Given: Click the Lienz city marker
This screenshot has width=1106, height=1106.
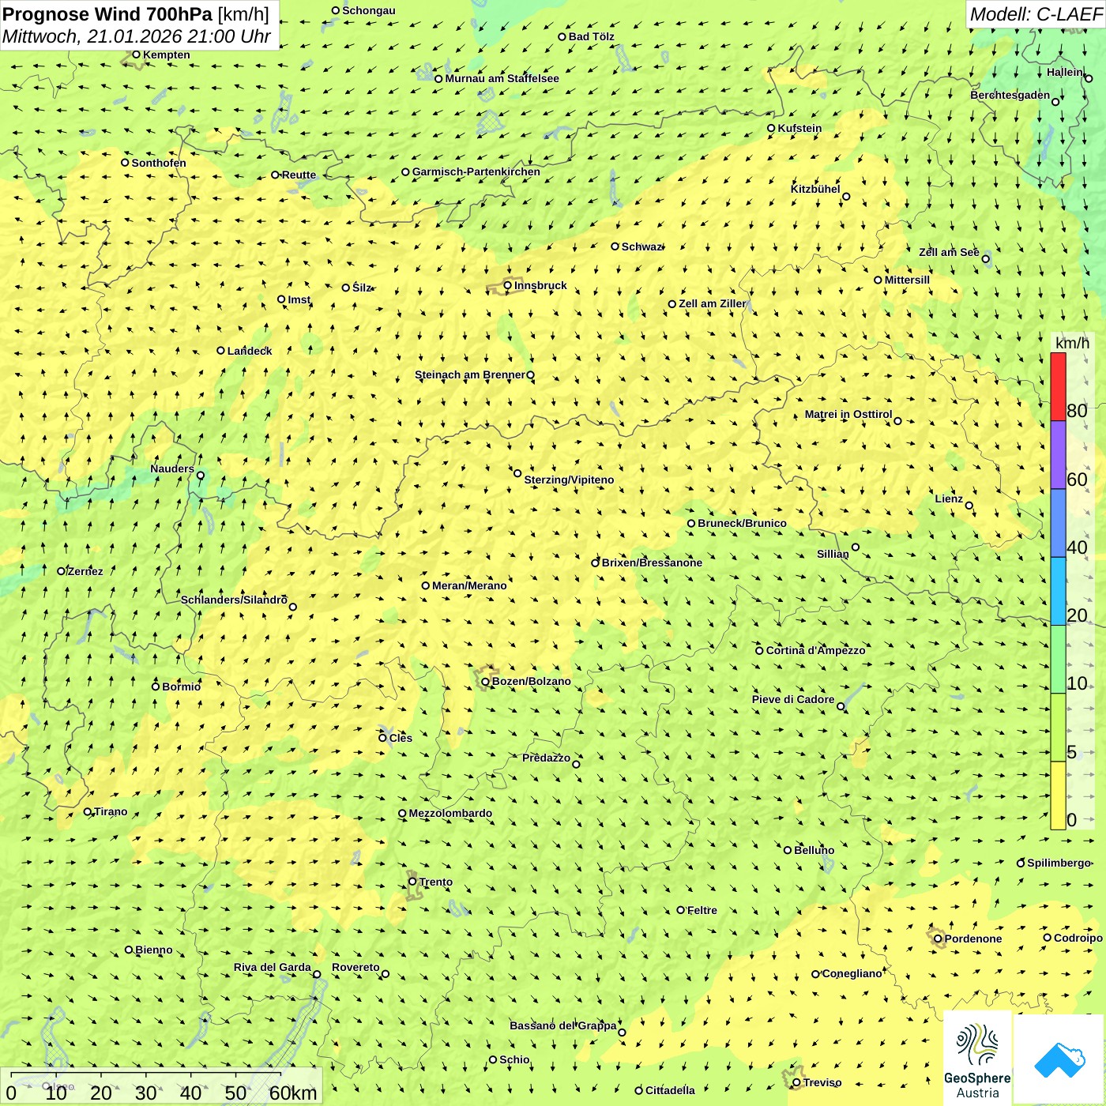Looking at the screenshot, I should [x=969, y=506].
